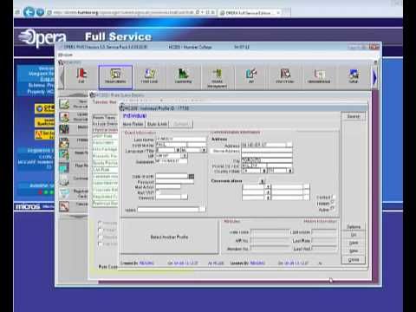Open the Country dropdown arrow

point(263,171)
